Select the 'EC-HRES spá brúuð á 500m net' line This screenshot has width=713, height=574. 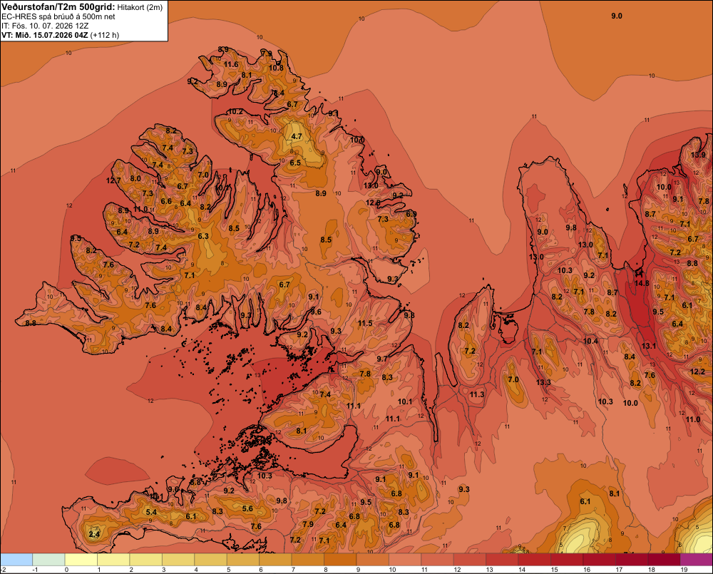point(58,16)
